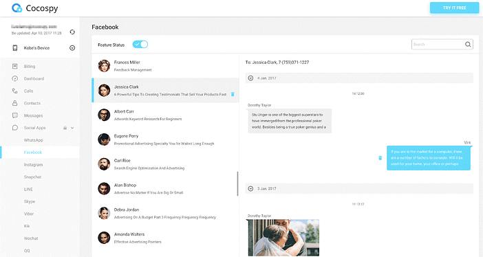This screenshot has width=483, height=257.
Task: Collapse the 4 Jan. 2017 message group
Action: pos(250,78)
